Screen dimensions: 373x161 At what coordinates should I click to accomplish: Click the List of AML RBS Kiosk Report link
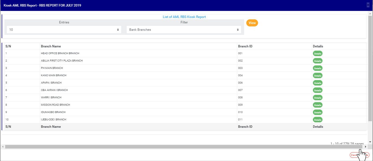184,17
